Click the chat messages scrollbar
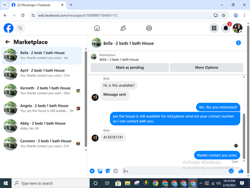 pyautogui.click(x=244, y=136)
